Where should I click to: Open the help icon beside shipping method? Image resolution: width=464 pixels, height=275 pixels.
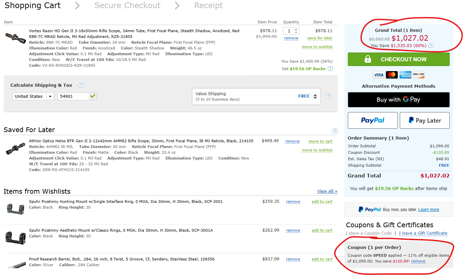point(328,96)
